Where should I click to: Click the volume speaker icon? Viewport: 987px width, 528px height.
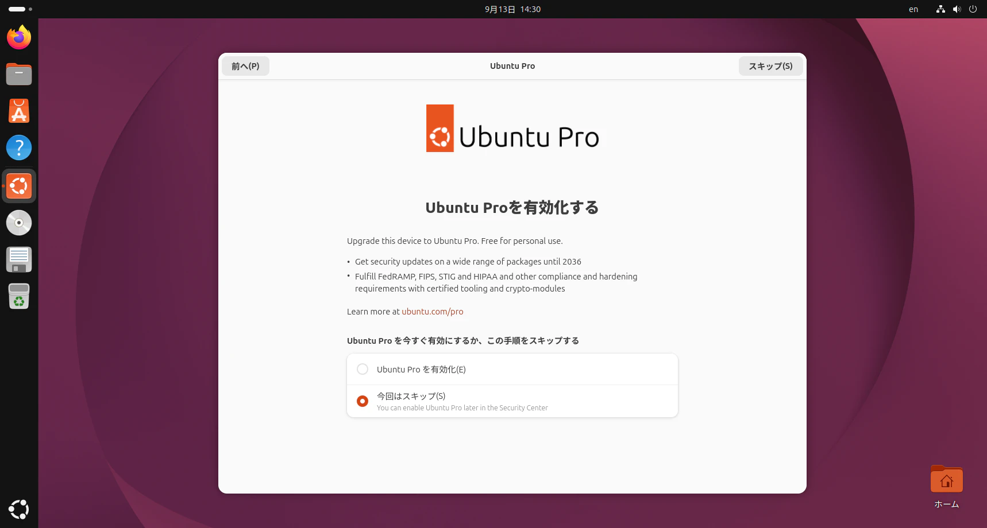click(957, 9)
